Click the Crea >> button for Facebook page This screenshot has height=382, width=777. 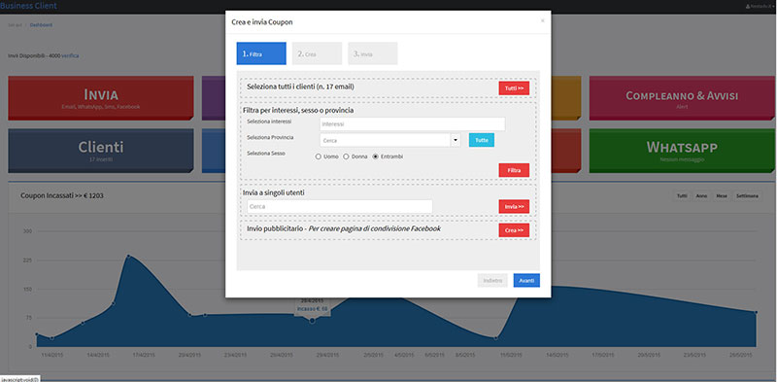[514, 230]
